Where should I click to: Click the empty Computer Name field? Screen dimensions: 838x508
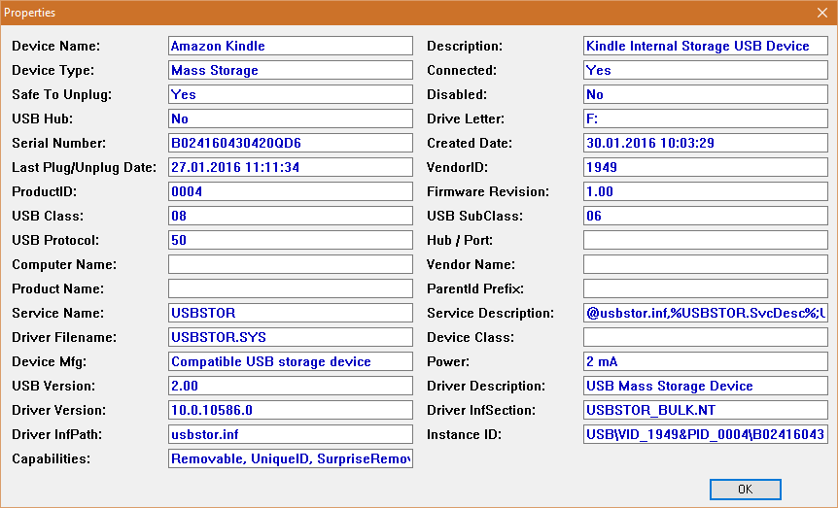291,264
